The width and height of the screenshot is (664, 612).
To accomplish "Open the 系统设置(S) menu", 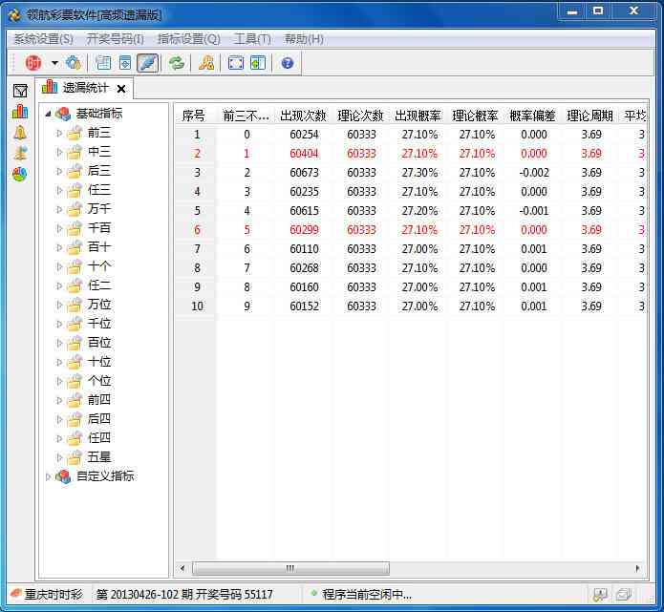I will point(43,39).
